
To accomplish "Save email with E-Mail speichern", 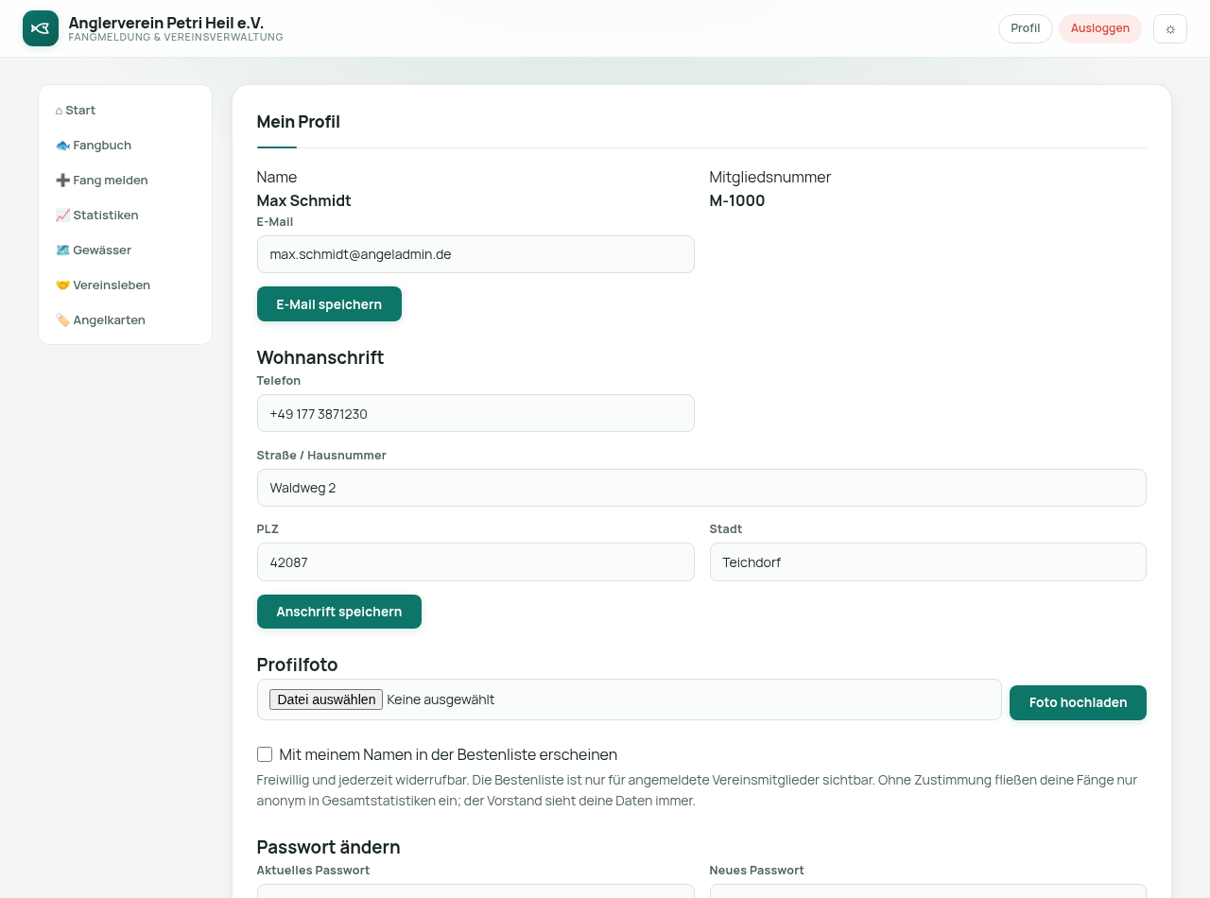I will [x=329, y=304].
